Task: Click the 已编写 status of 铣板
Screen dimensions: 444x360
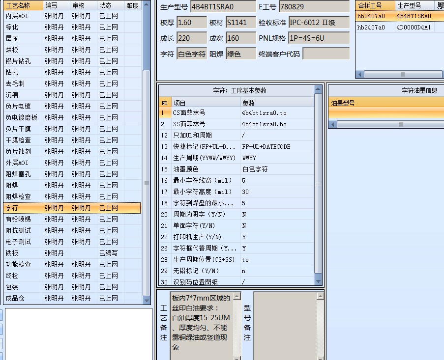Action: point(109,253)
